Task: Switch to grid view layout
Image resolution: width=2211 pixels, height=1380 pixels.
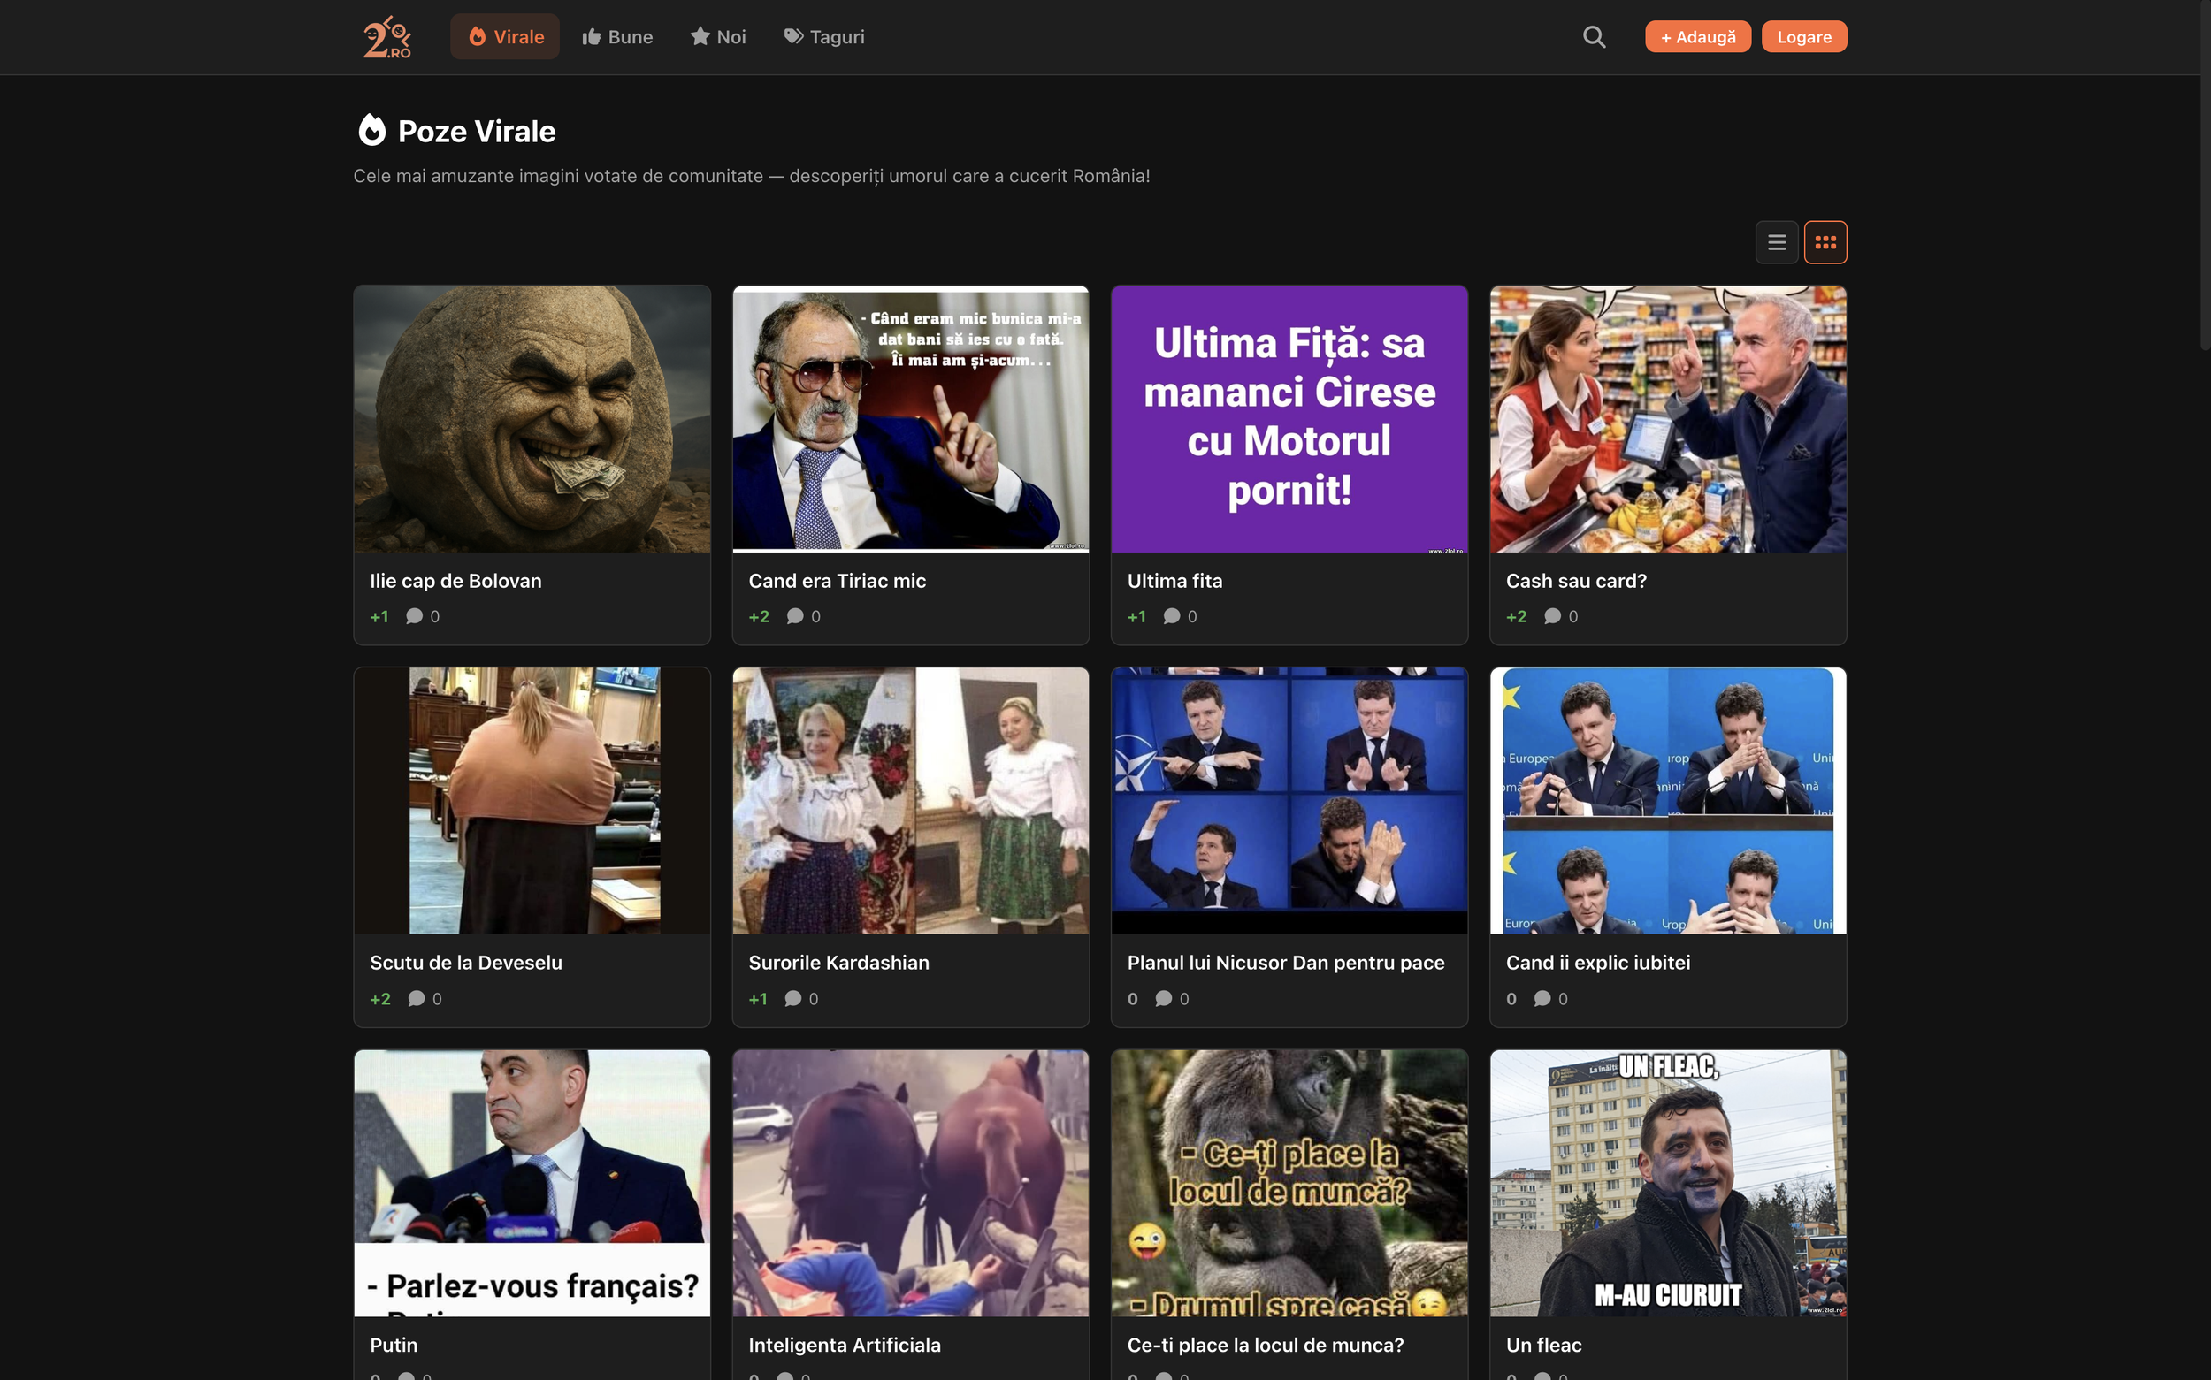Action: [1825, 243]
